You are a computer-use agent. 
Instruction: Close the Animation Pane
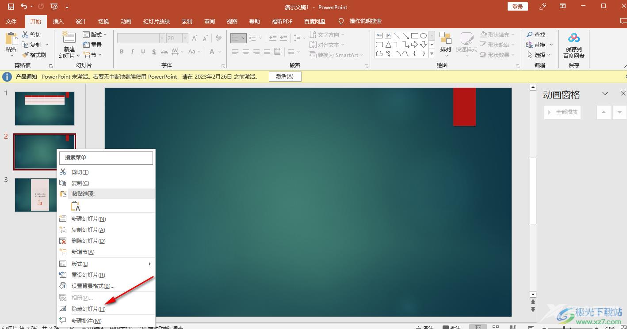pos(623,93)
